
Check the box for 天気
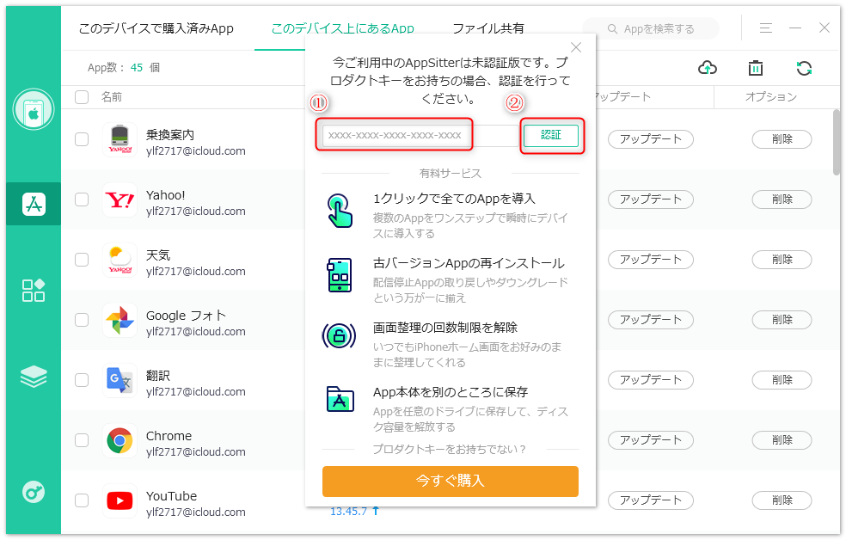point(82,260)
